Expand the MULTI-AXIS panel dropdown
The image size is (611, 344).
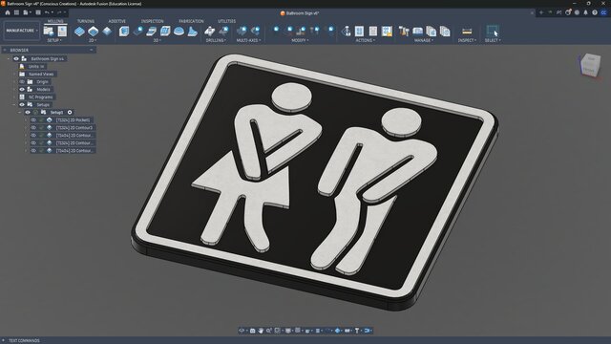pos(248,40)
